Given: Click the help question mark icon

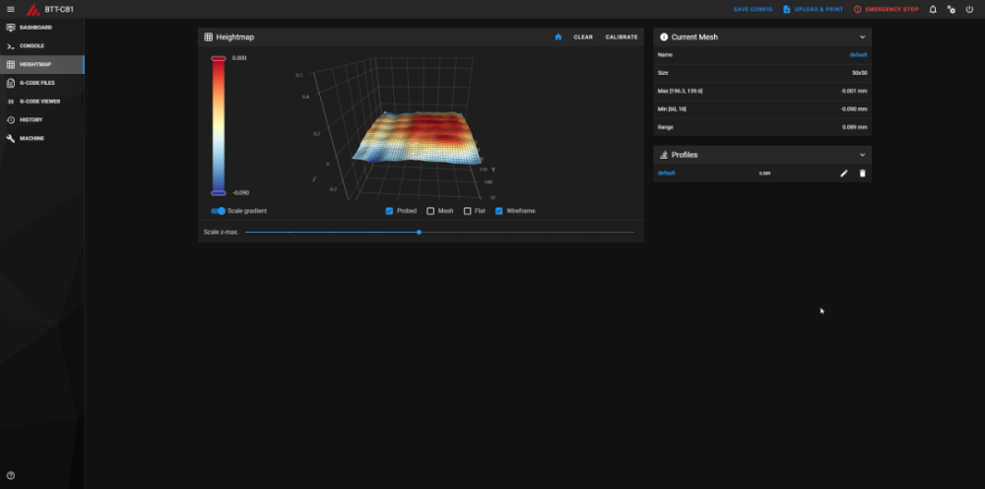Looking at the screenshot, I should point(11,476).
